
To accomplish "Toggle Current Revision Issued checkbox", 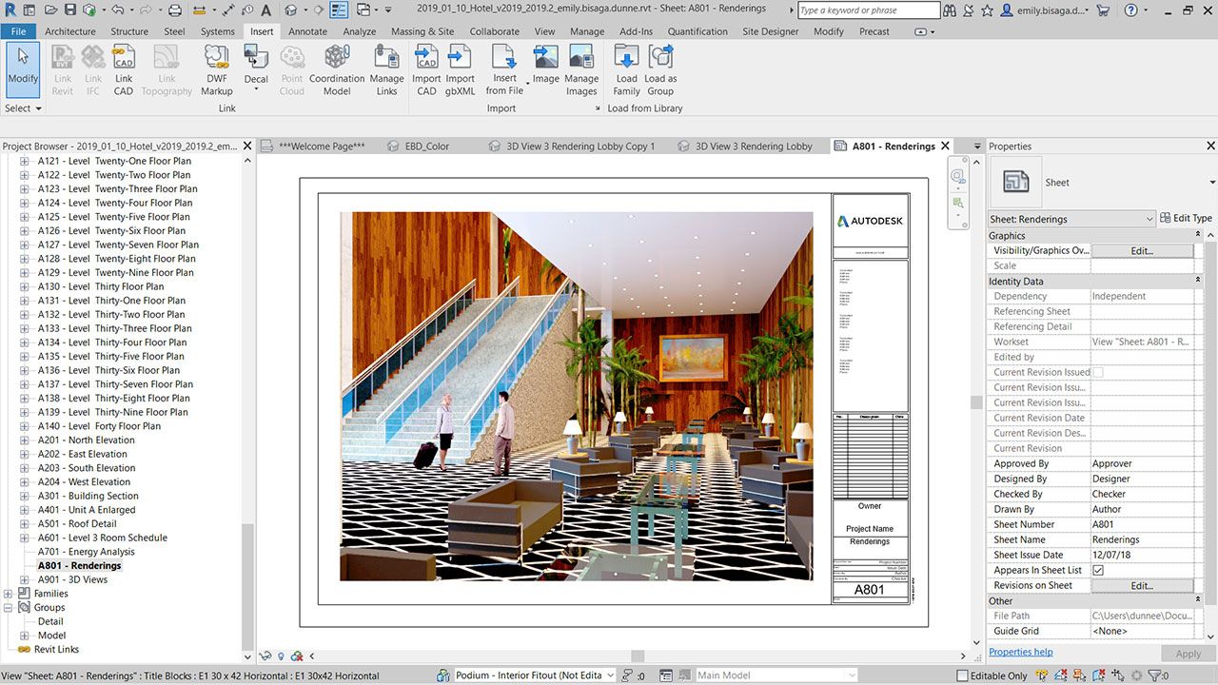I will pos(1098,372).
